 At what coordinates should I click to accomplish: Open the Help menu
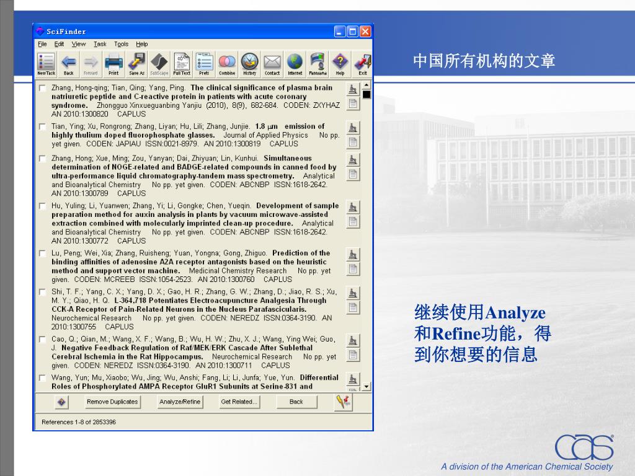pos(142,44)
